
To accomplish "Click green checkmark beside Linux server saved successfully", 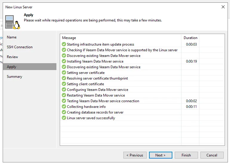I will [64, 118].
